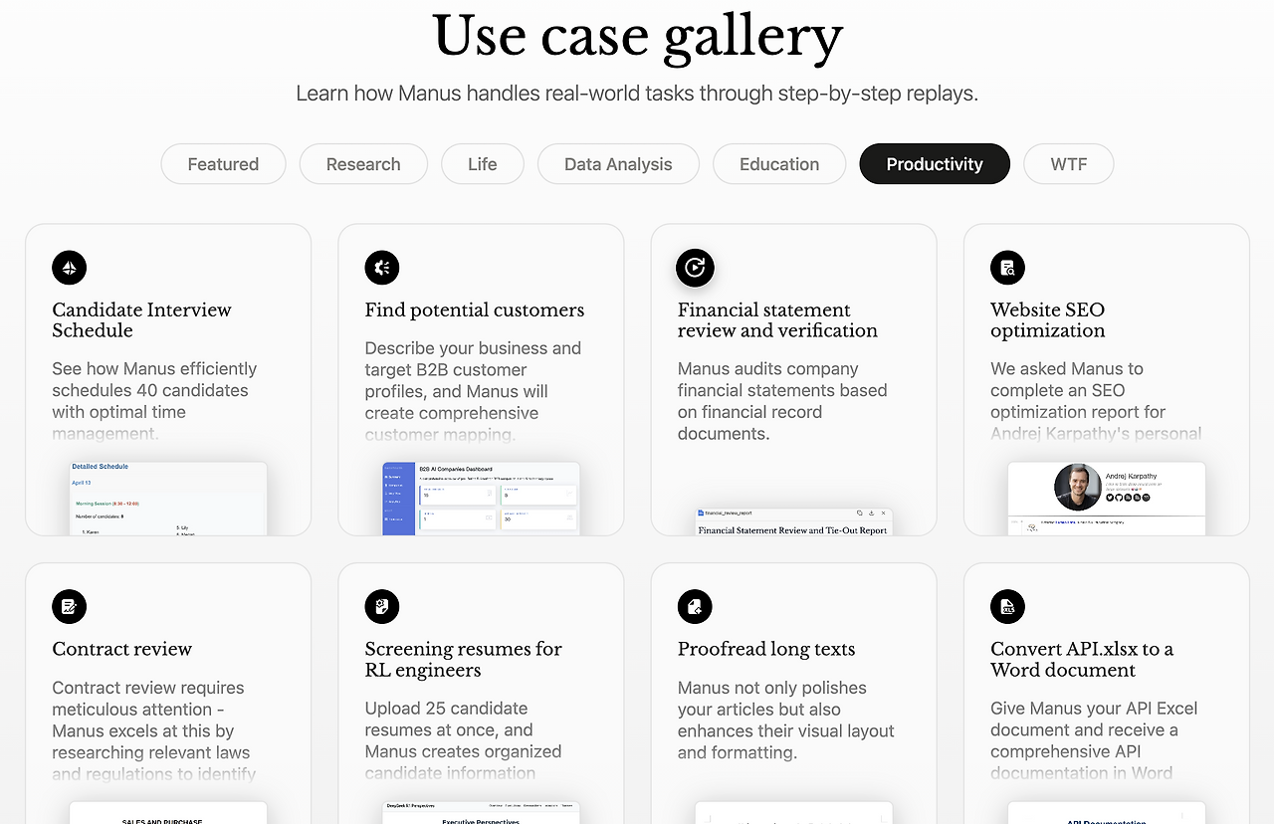Switch to the Featured tab
The width and height of the screenshot is (1274, 824).
[x=223, y=164]
